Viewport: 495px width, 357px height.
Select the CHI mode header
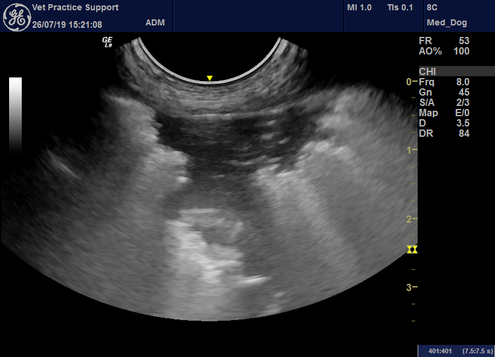(456, 71)
